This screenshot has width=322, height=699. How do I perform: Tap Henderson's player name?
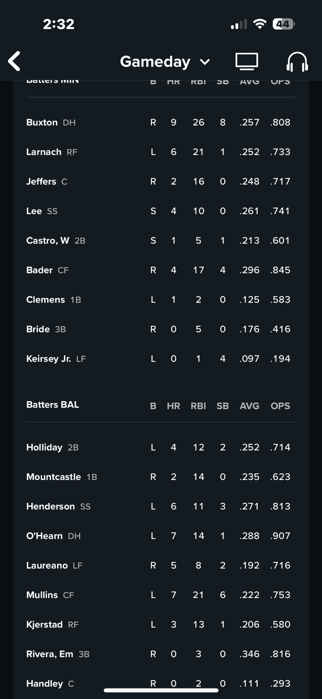(x=50, y=506)
